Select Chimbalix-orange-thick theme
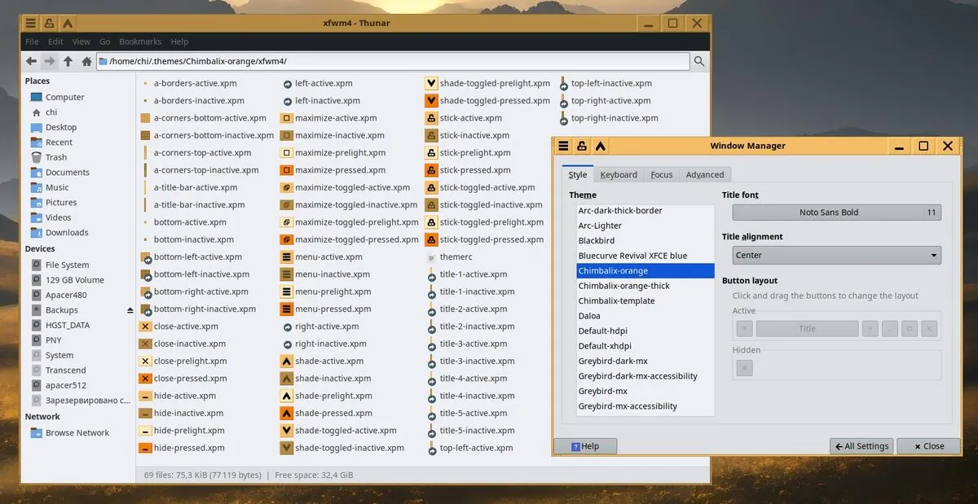The height and width of the screenshot is (504, 978). tap(645, 286)
